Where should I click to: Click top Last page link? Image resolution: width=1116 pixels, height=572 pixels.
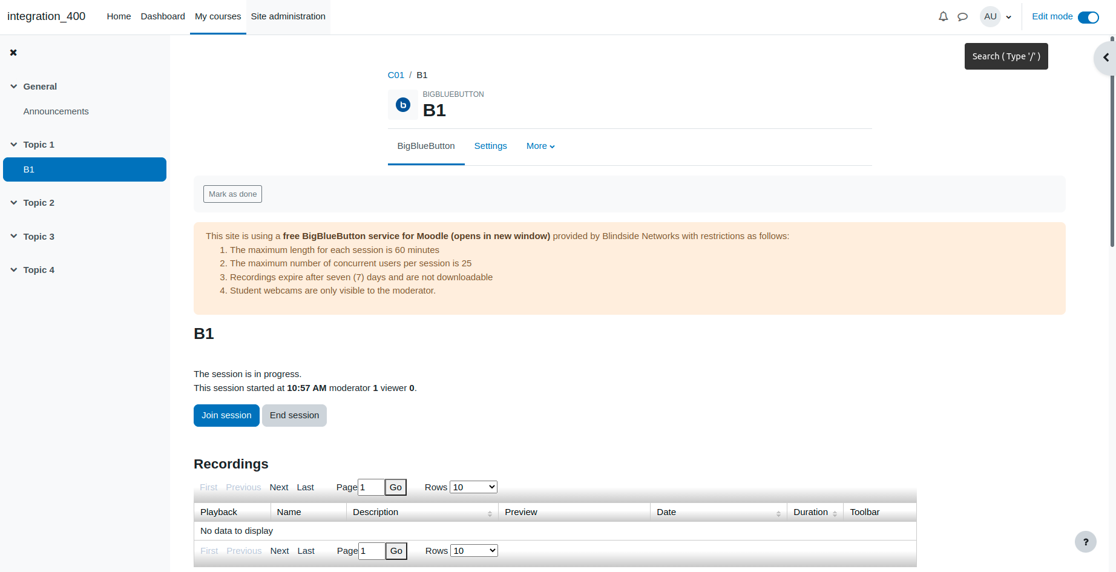(305, 487)
